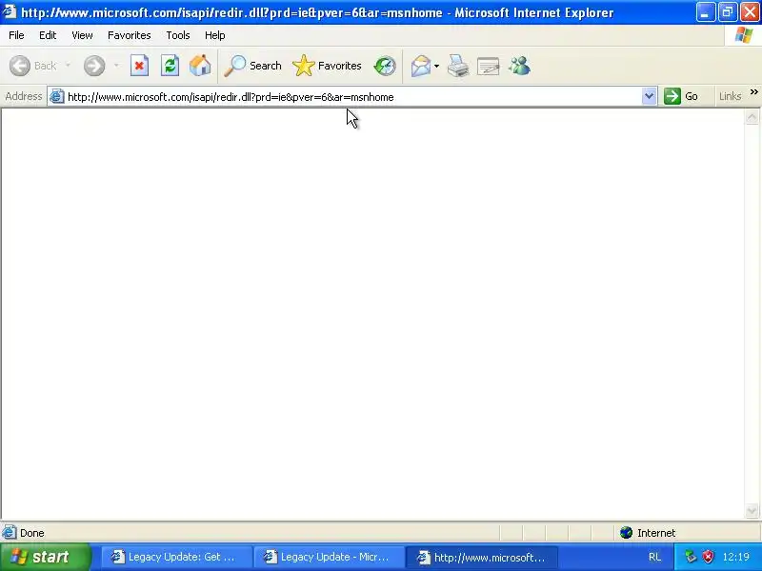Print the page with the printer icon
Viewport: 762px width, 571px height.
tap(458, 66)
